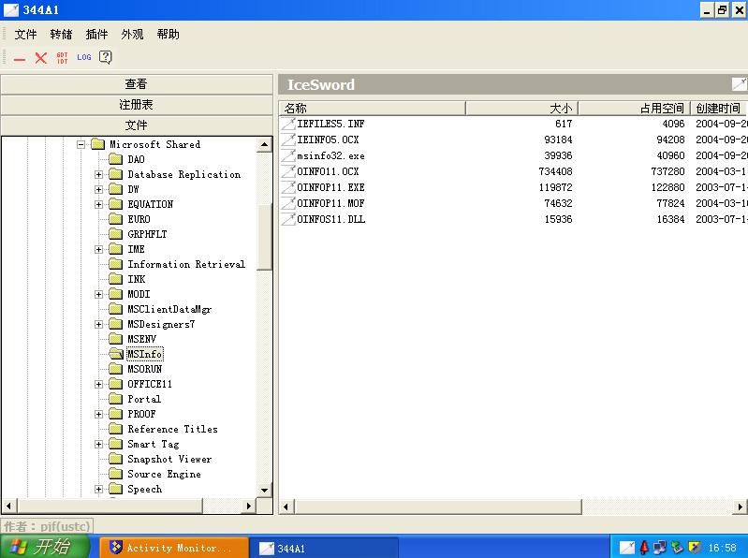The height and width of the screenshot is (558, 748).
Task: Click the tree horizontal scroll left arrow
Action: (9, 506)
